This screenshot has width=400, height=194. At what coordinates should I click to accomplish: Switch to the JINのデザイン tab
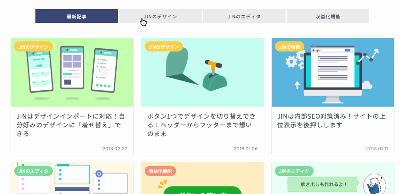coord(160,16)
